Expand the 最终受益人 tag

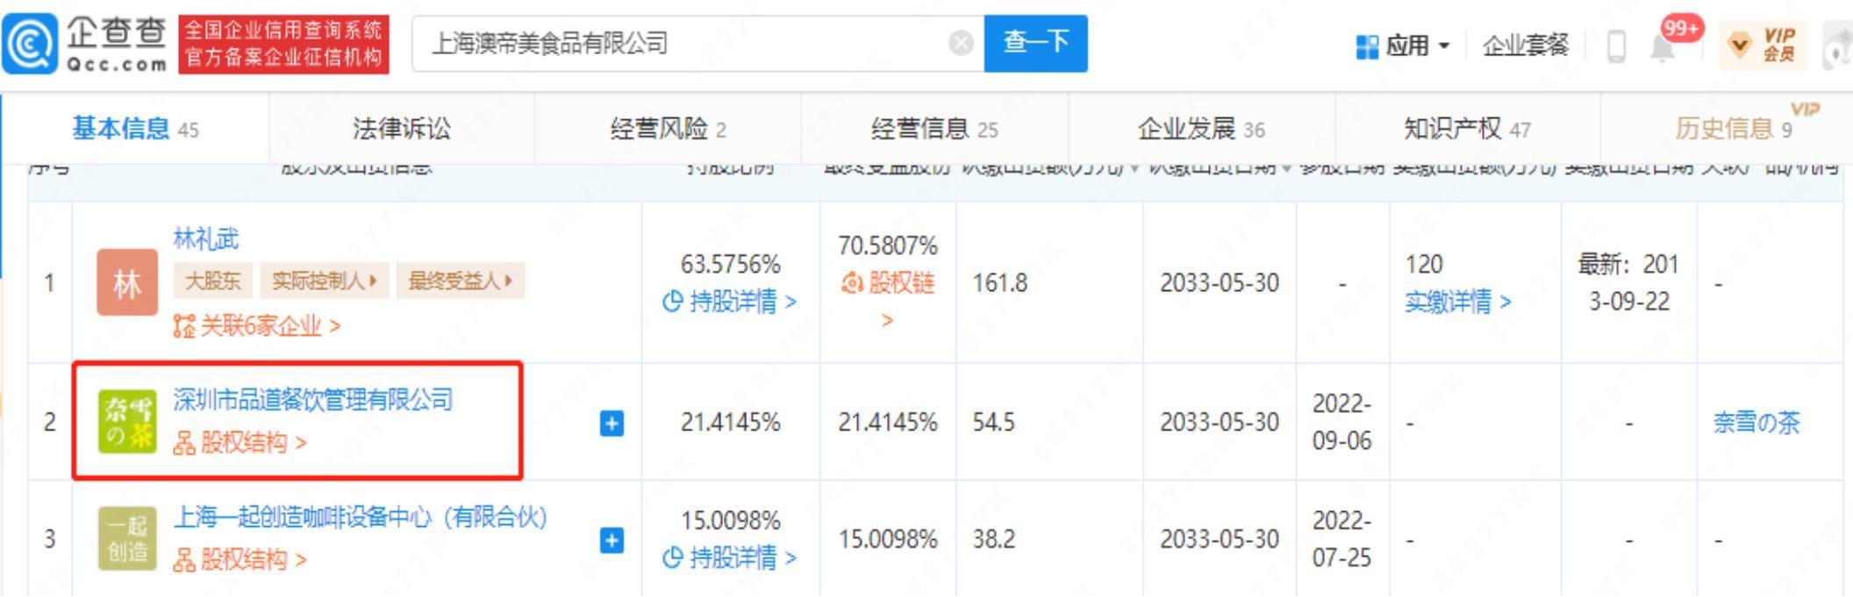point(460,281)
